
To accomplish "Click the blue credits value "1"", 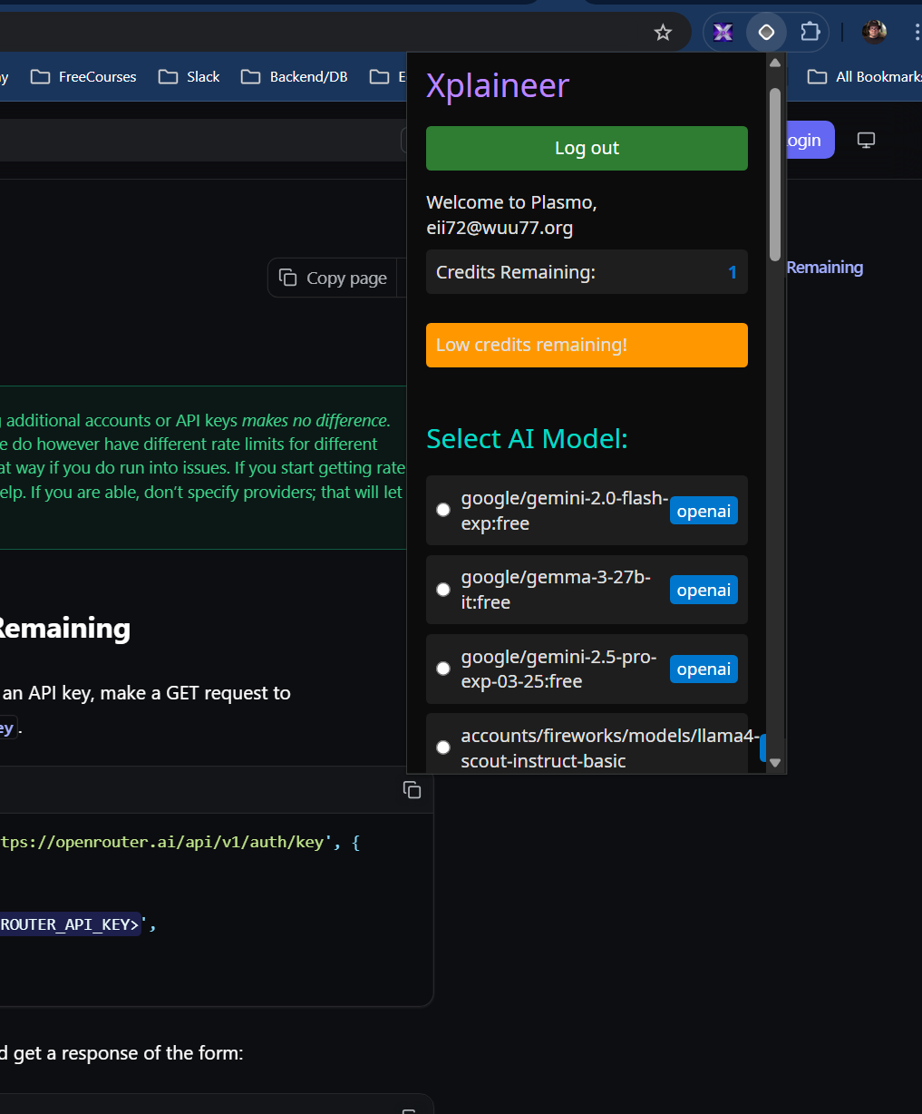I will pyautogui.click(x=733, y=272).
